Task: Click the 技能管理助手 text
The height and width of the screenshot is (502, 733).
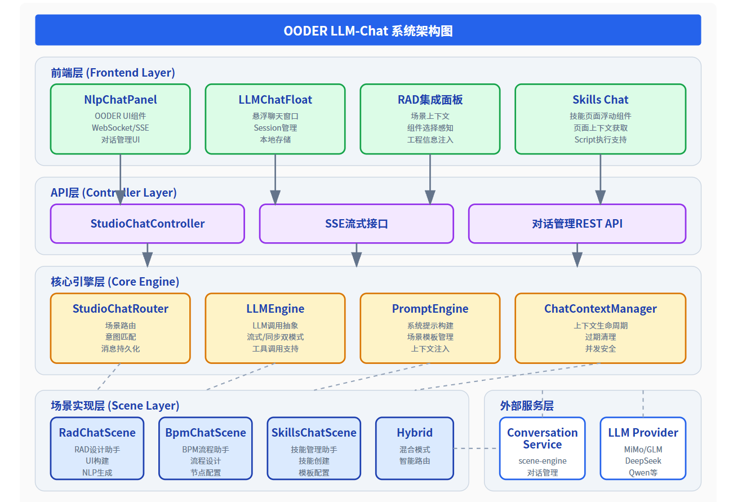Action: click(314, 450)
